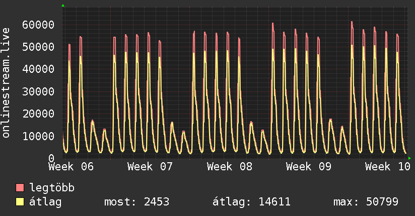Select the legtöbb legend label

click(52, 188)
